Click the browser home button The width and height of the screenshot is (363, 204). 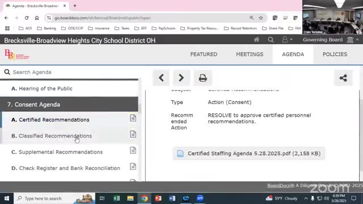[37, 18]
